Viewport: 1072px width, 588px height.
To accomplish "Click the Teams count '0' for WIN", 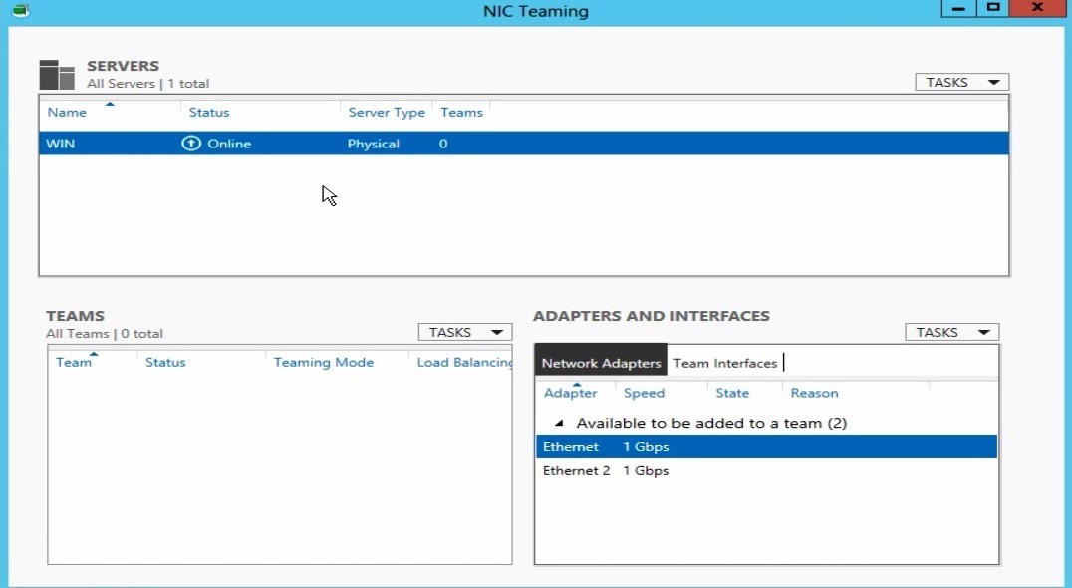I will [443, 144].
